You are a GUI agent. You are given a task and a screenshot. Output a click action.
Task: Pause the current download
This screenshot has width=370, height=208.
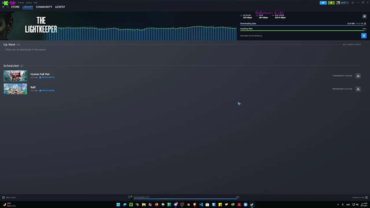click(364, 36)
